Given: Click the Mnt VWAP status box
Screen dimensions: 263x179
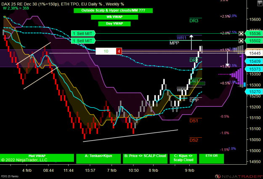Looking at the screenshot, I should [x=37, y=158].
